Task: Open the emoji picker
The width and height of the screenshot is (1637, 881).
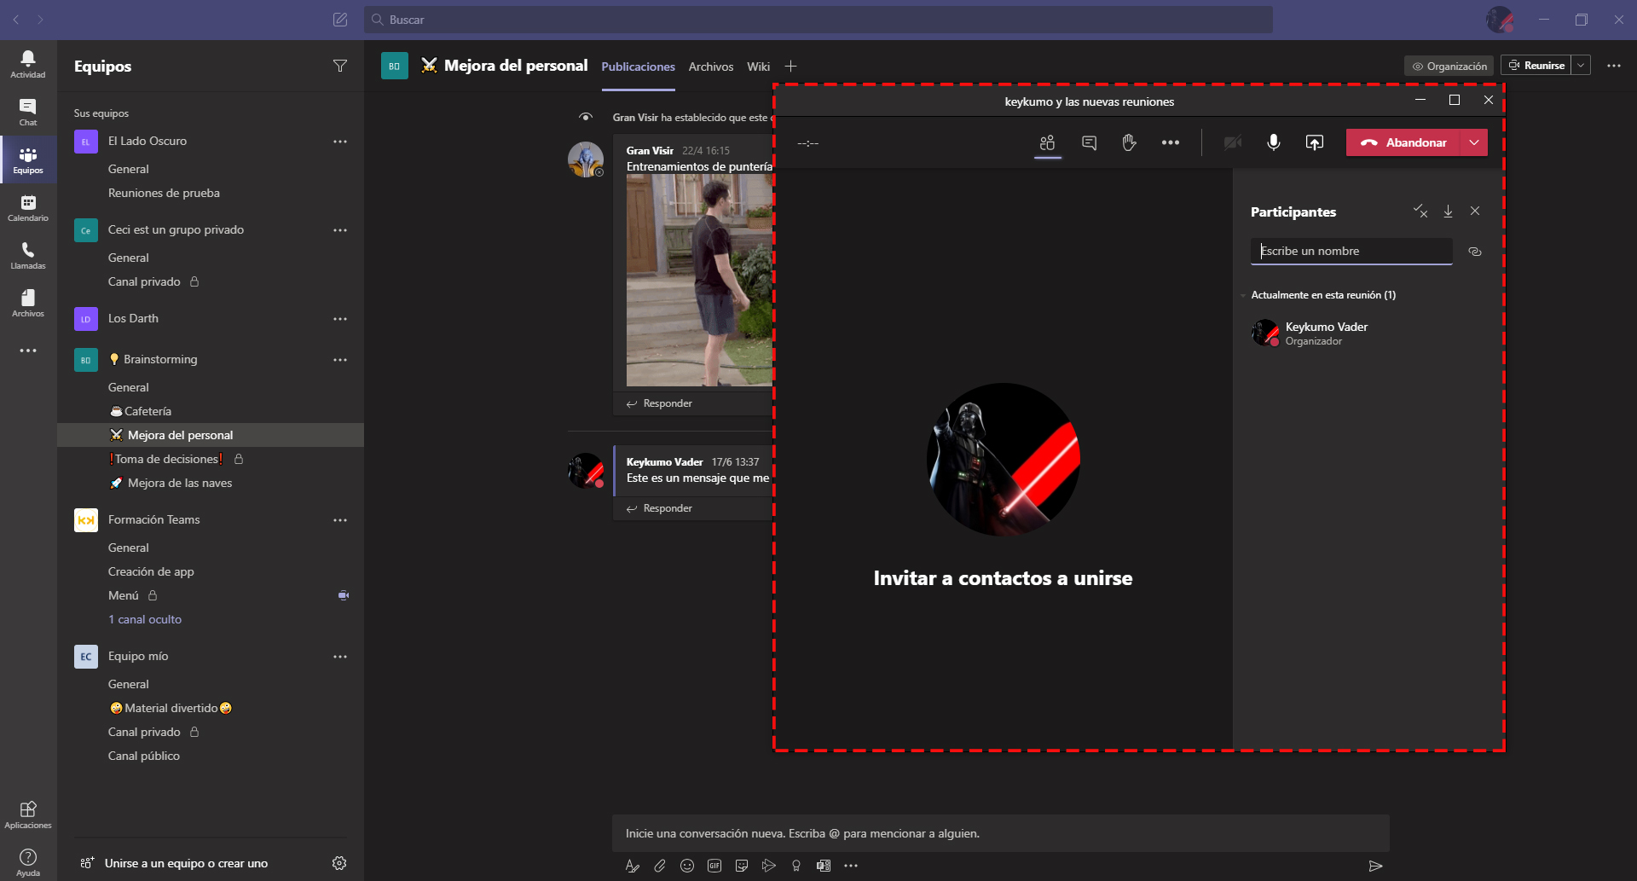Action: click(687, 866)
